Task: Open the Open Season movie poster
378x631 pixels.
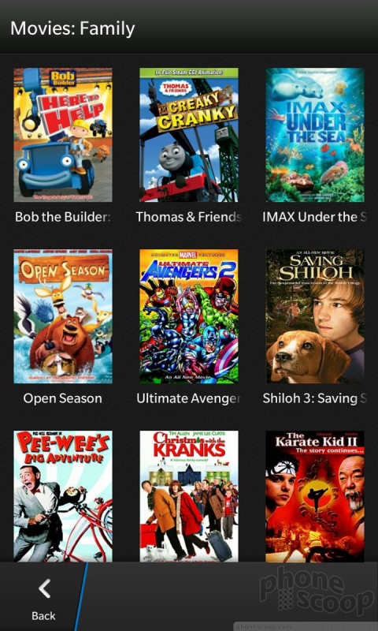Action: [63, 316]
